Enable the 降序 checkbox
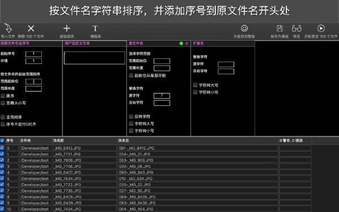 pos(3,96)
